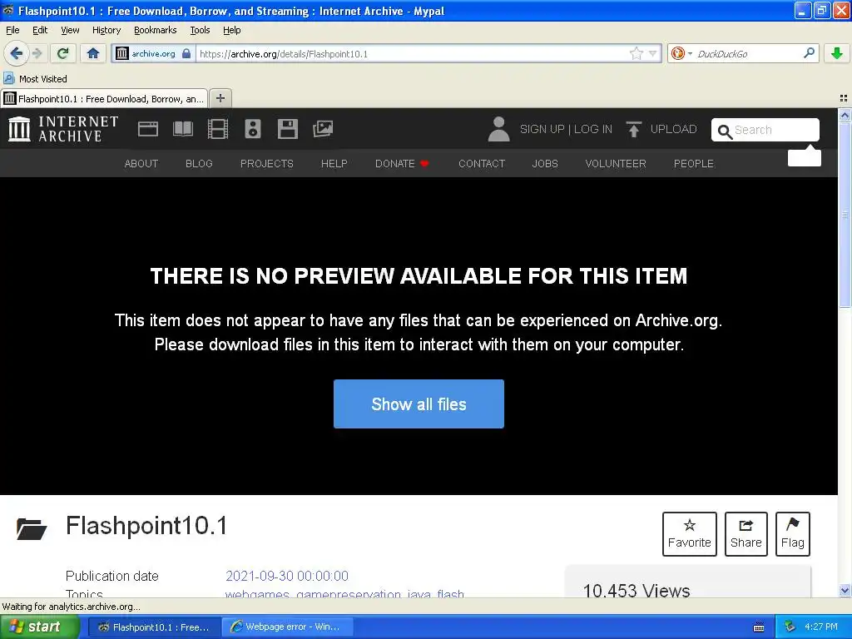Viewport: 852px width, 639px height.
Task: Click the Share button
Action: [x=746, y=533]
